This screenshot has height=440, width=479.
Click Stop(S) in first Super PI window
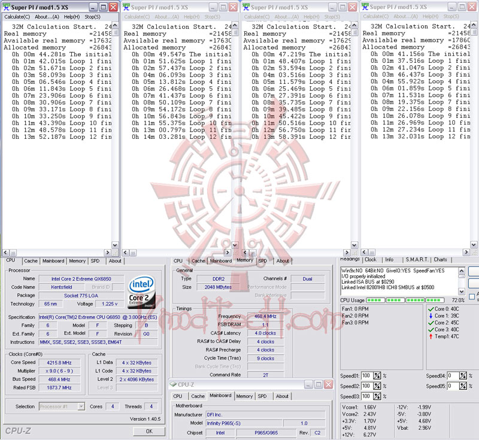click(92, 17)
